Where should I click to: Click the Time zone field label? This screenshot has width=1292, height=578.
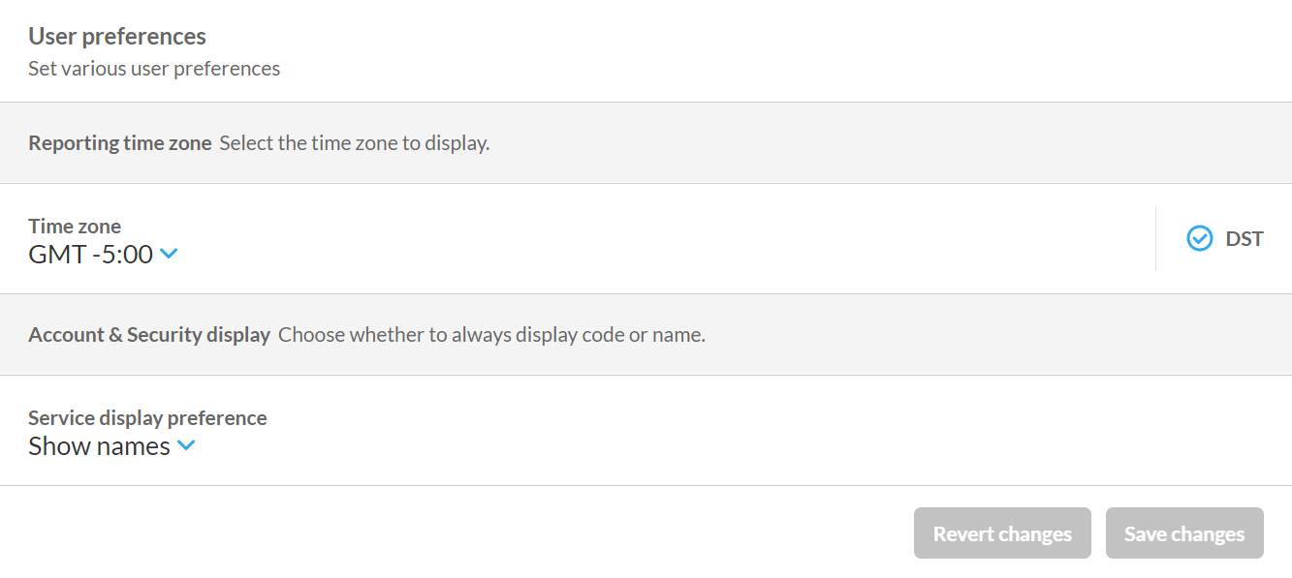(75, 227)
